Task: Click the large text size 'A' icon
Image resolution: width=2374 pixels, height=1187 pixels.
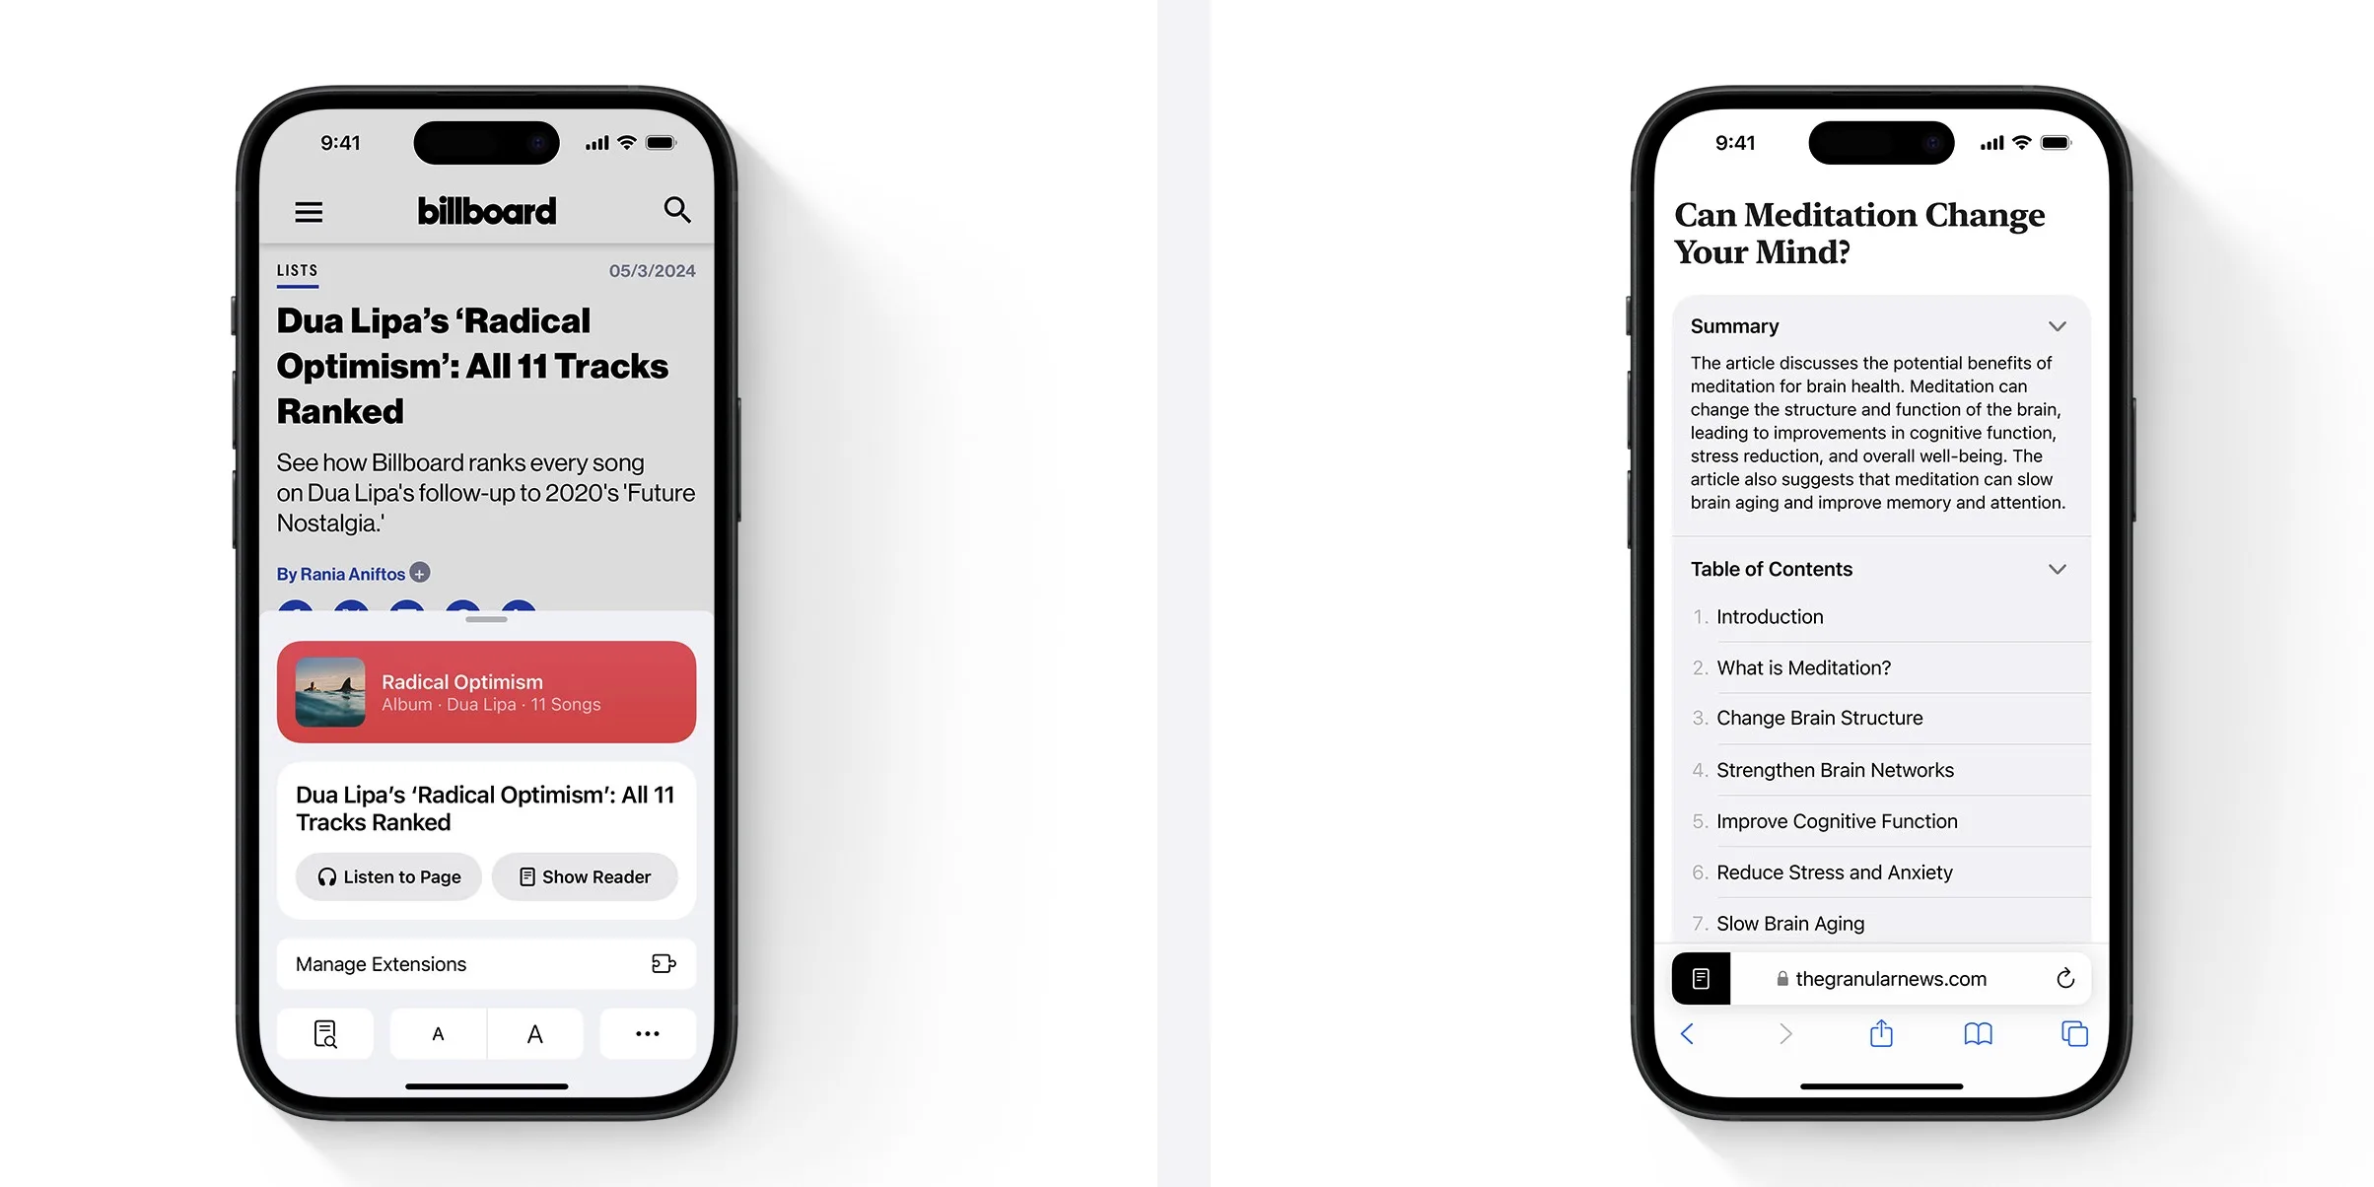Action: pos(534,1032)
